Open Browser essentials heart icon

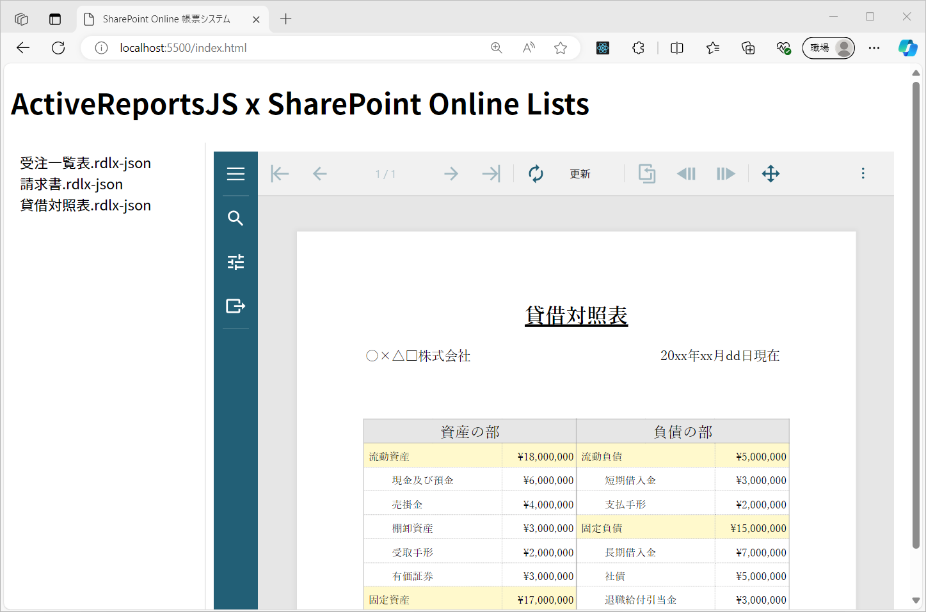(x=783, y=48)
